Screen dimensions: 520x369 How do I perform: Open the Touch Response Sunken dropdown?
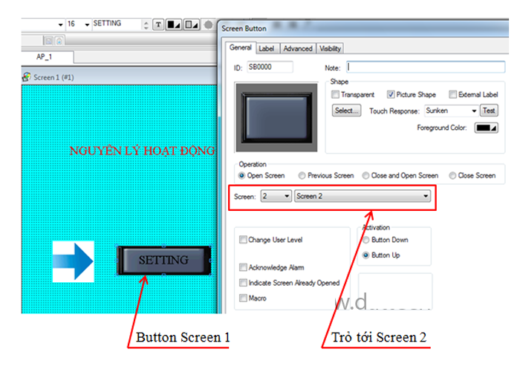click(x=451, y=111)
